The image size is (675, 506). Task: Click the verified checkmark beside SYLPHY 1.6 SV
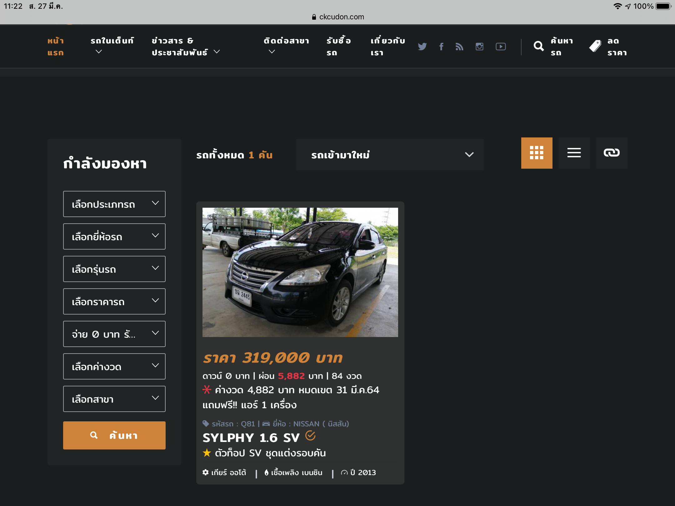click(x=310, y=435)
